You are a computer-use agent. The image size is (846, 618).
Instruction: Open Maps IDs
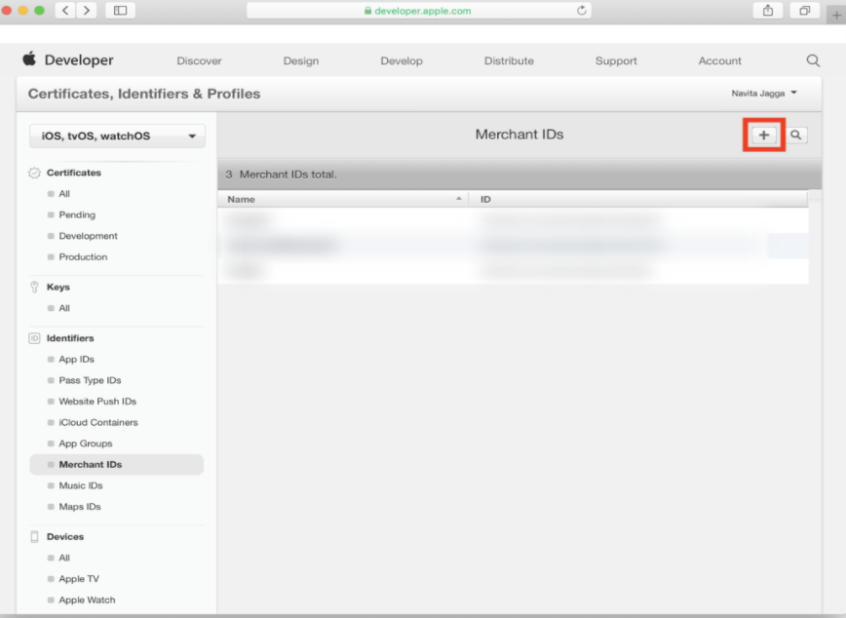coord(80,507)
